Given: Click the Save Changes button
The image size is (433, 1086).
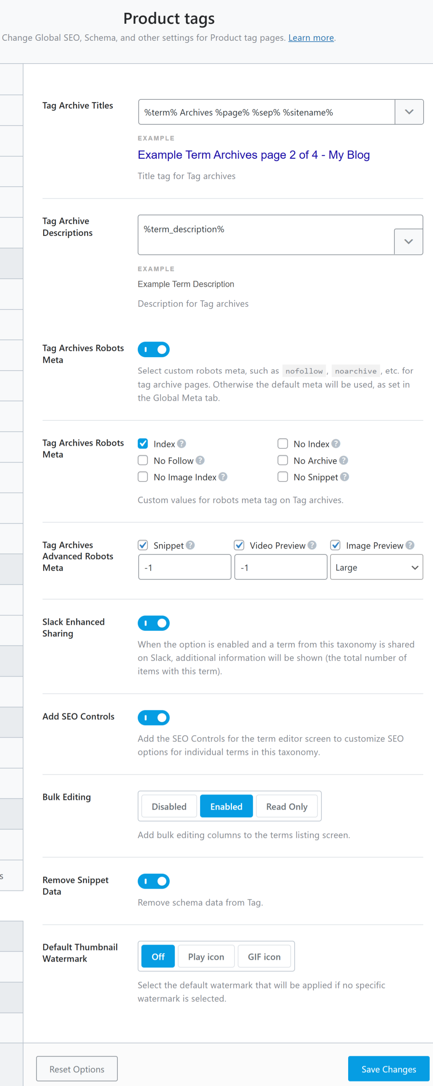Looking at the screenshot, I should tap(388, 1069).
